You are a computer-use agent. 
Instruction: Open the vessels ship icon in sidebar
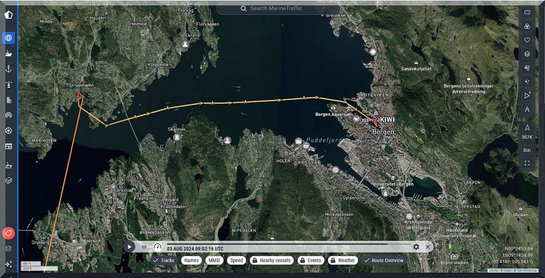pyautogui.click(x=9, y=53)
